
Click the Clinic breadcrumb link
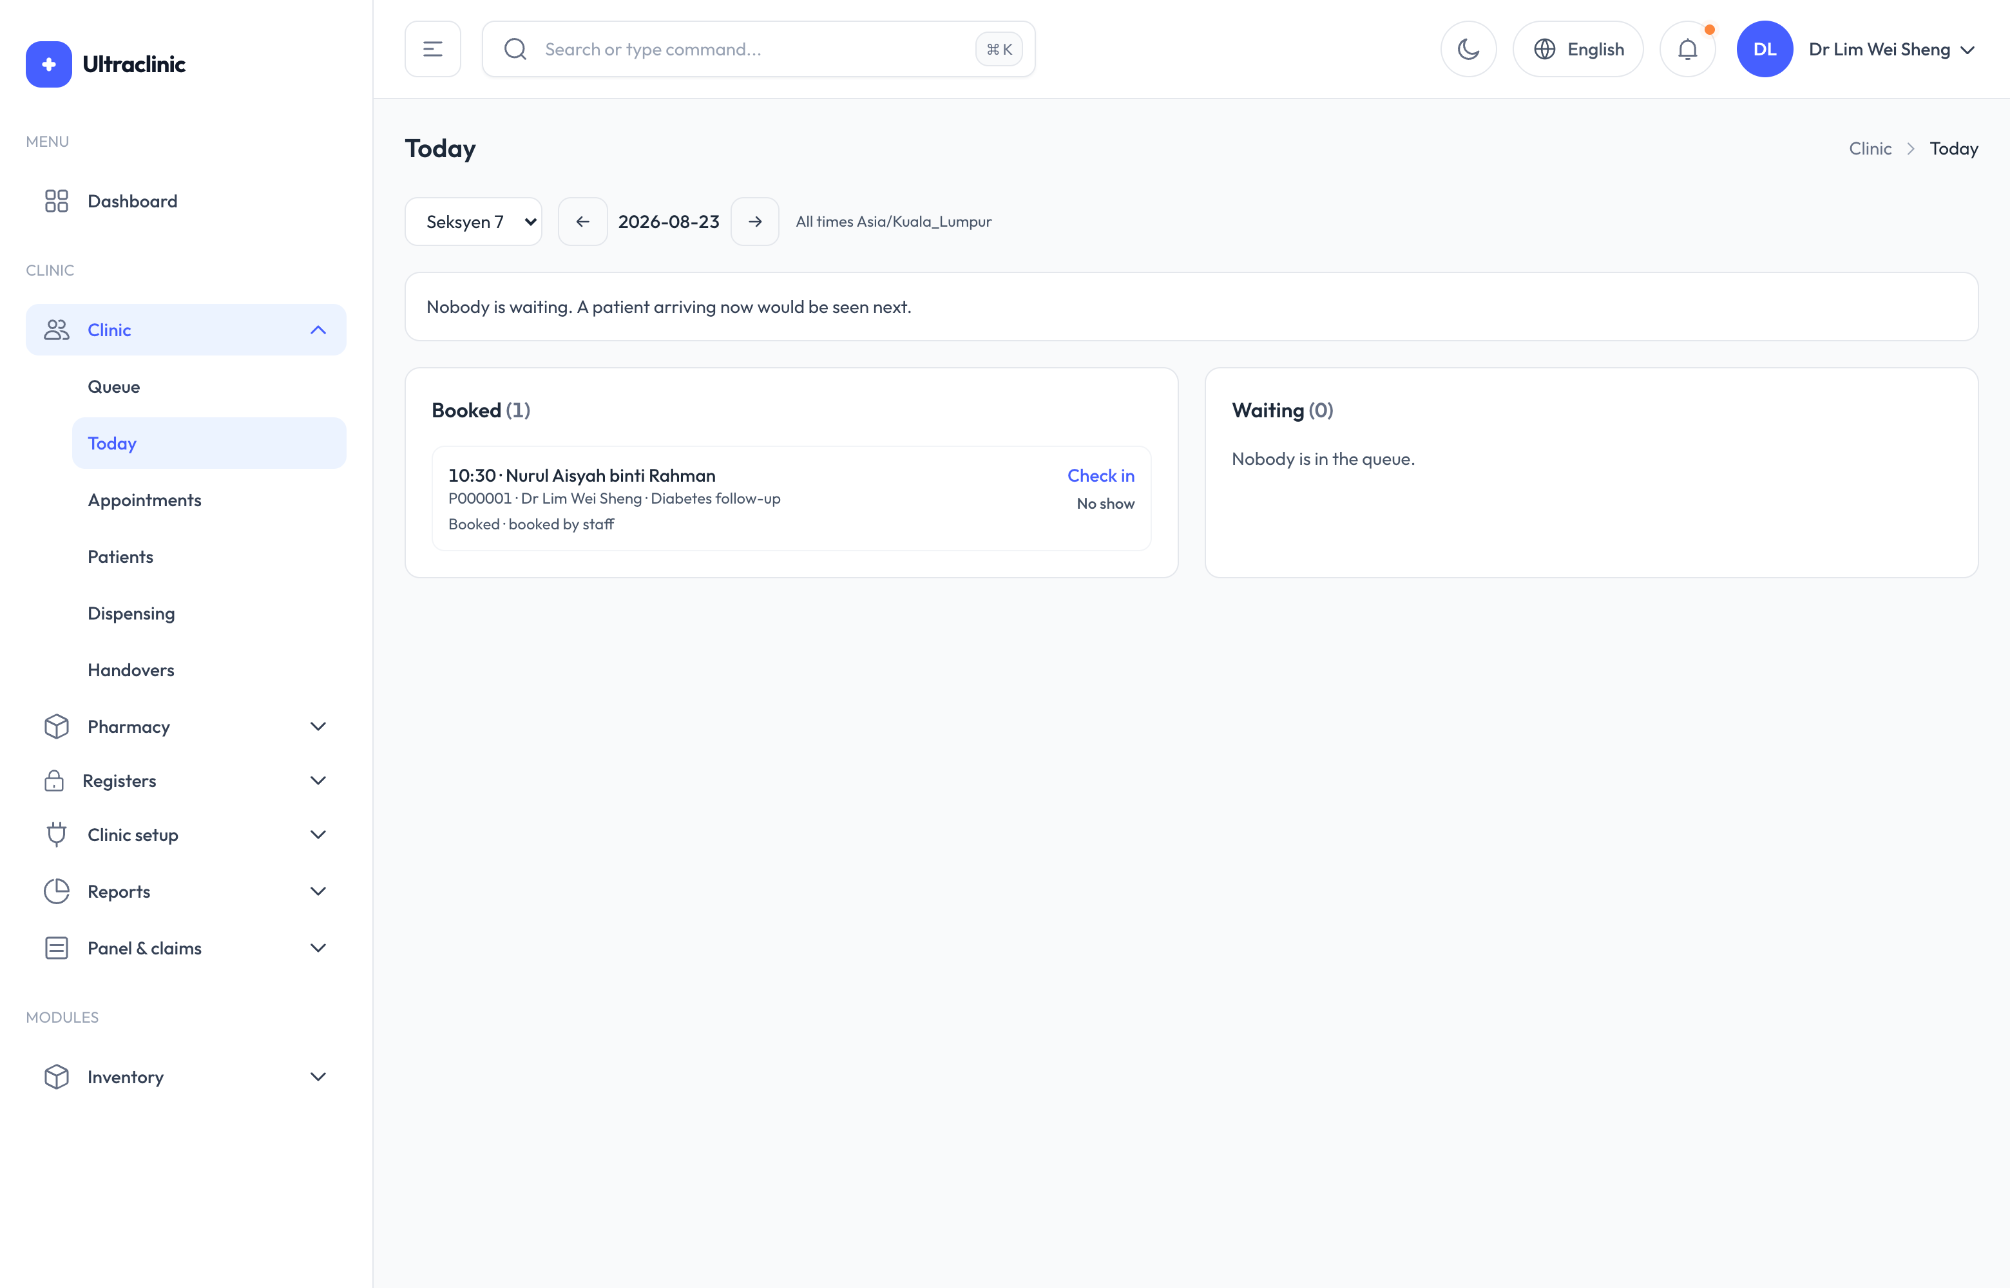[1870, 148]
